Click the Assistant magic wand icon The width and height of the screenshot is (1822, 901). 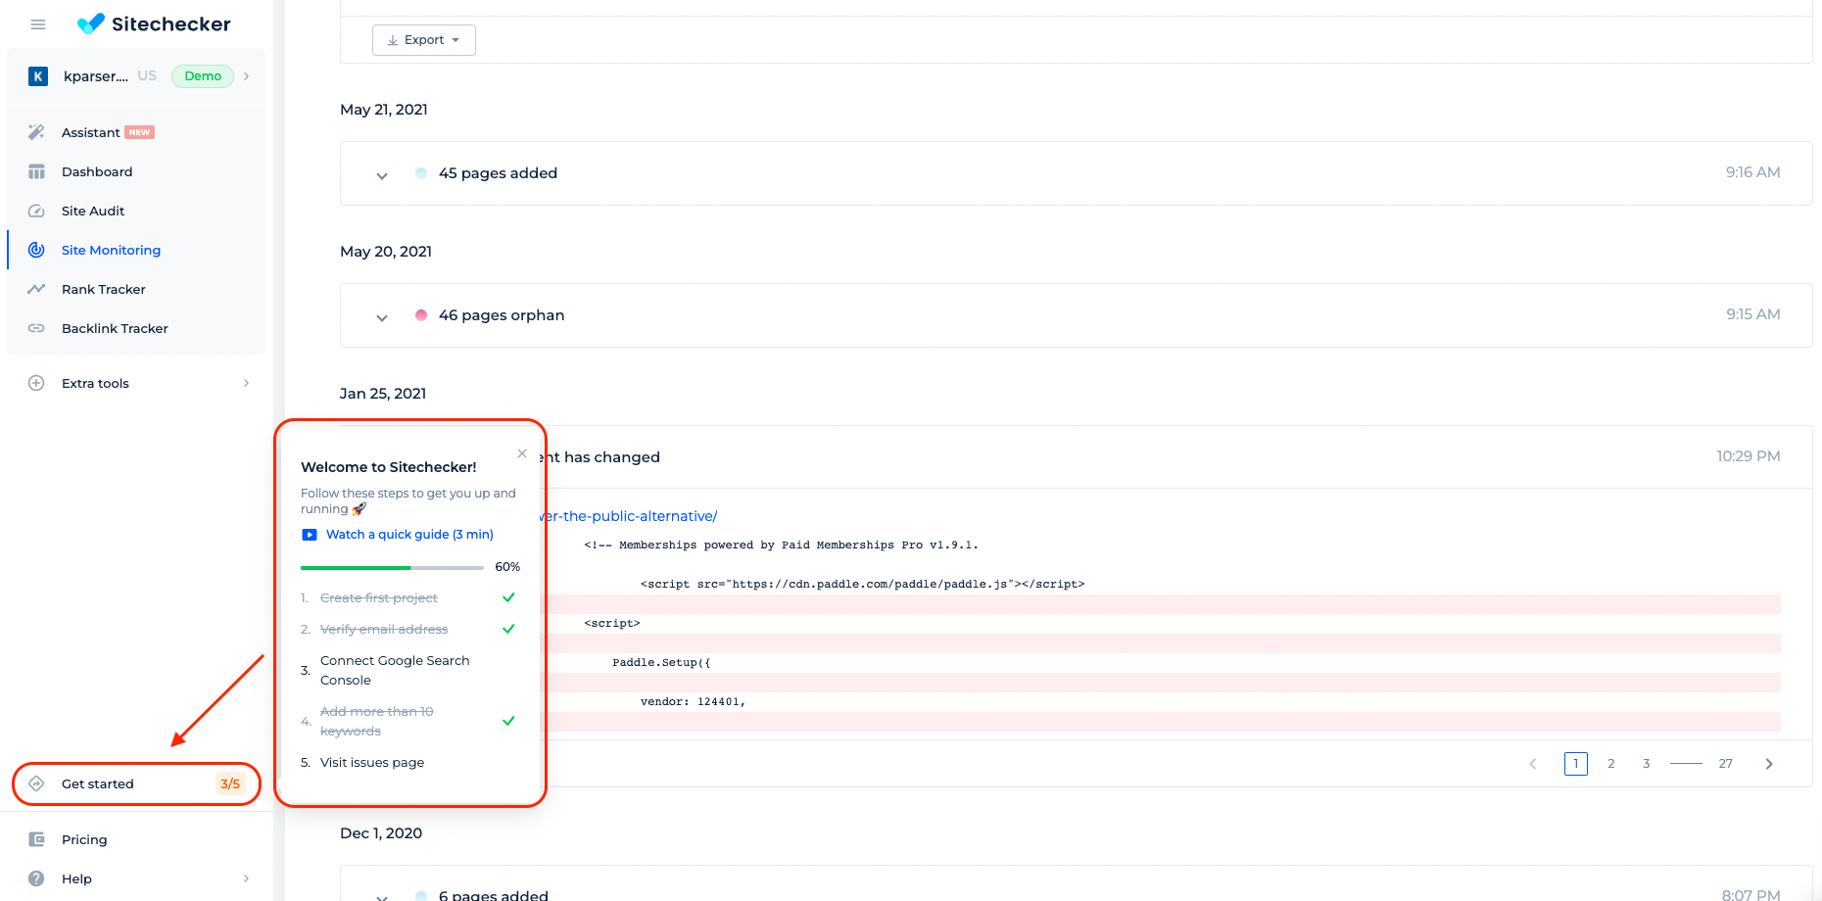point(36,132)
